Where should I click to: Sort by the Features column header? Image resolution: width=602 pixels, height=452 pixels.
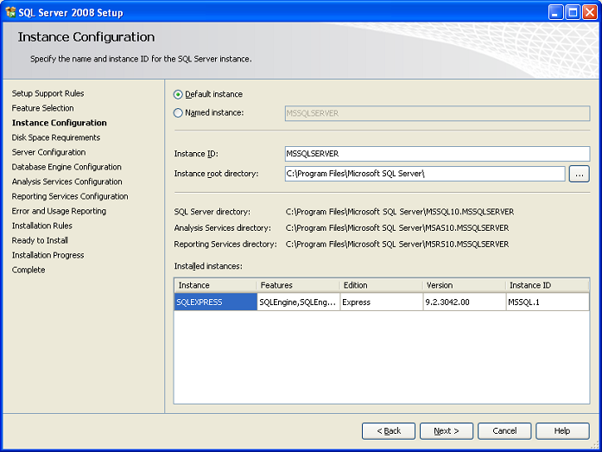[298, 285]
